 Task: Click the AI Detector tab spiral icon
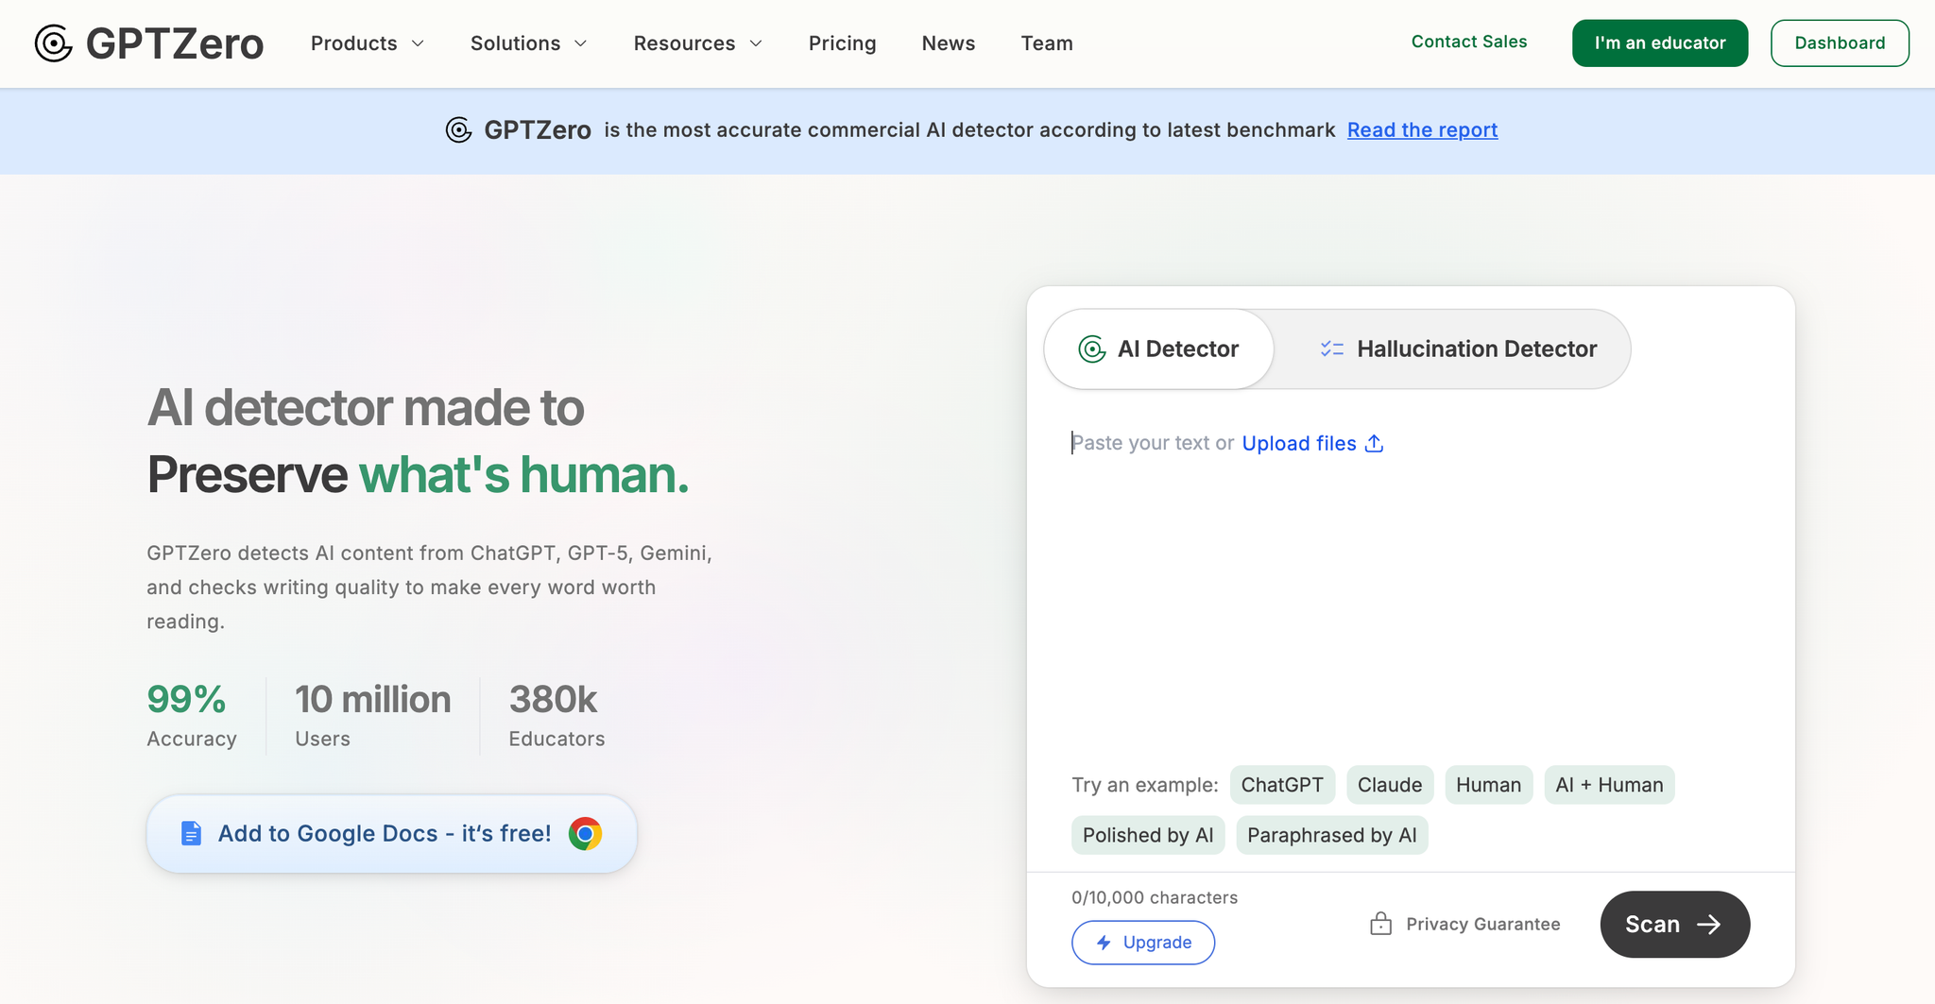coord(1092,349)
